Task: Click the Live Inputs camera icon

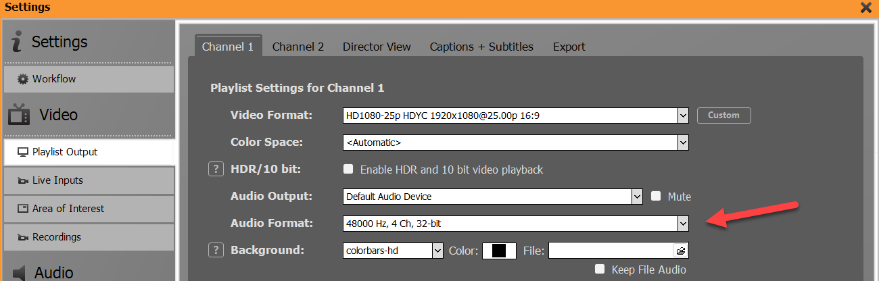Action: click(22, 181)
